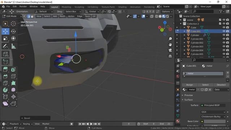Select the Cursor tool
This screenshot has width=231, height=130.
[13, 23]
